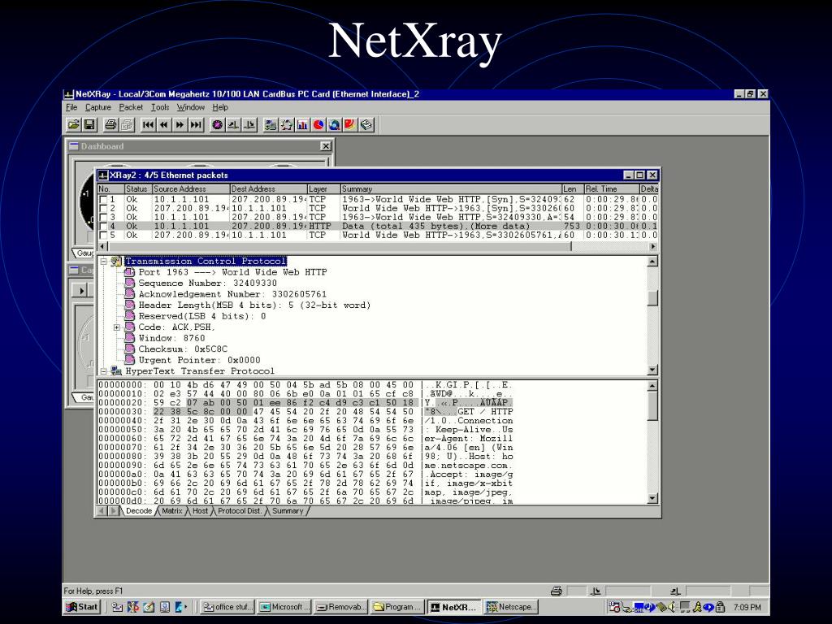Go to the first packet button
The width and height of the screenshot is (832, 624).
(148, 124)
